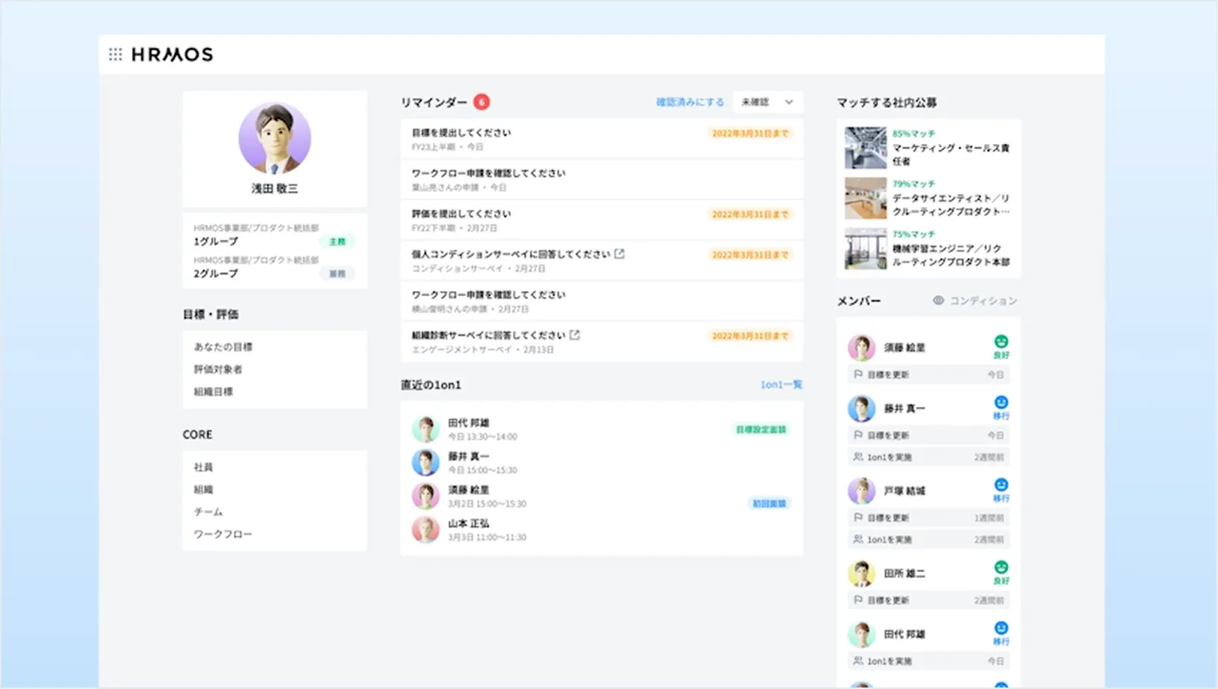Click external link icon beside 個人コンディションサーベイ
The image size is (1218, 689).
pyautogui.click(x=619, y=254)
